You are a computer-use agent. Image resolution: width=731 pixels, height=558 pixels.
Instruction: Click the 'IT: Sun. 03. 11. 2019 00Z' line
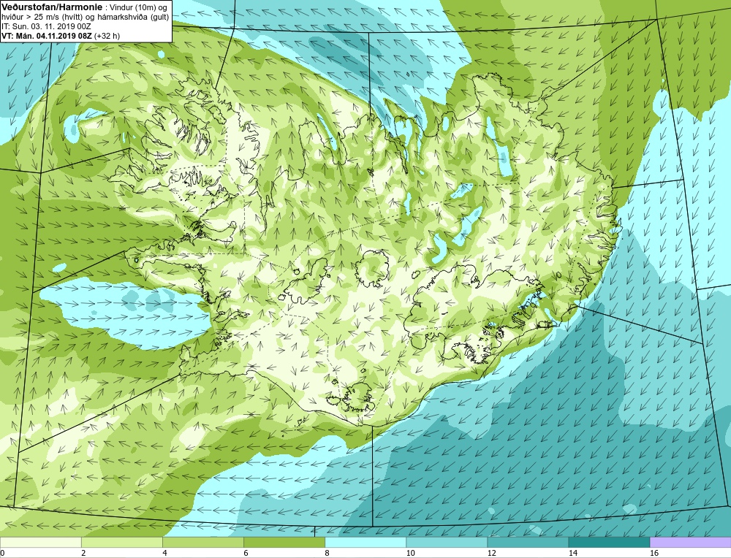(x=45, y=26)
